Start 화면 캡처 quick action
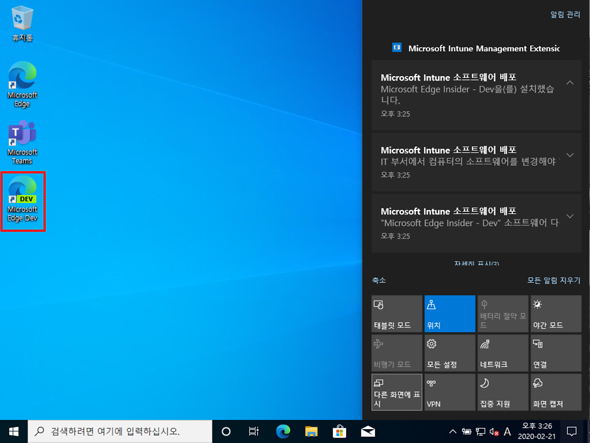The image size is (590, 443). (x=556, y=392)
